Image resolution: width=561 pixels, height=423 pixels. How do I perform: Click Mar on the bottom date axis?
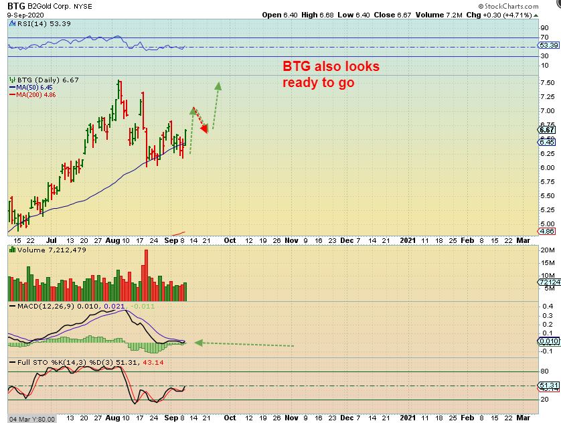coord(523,418)
